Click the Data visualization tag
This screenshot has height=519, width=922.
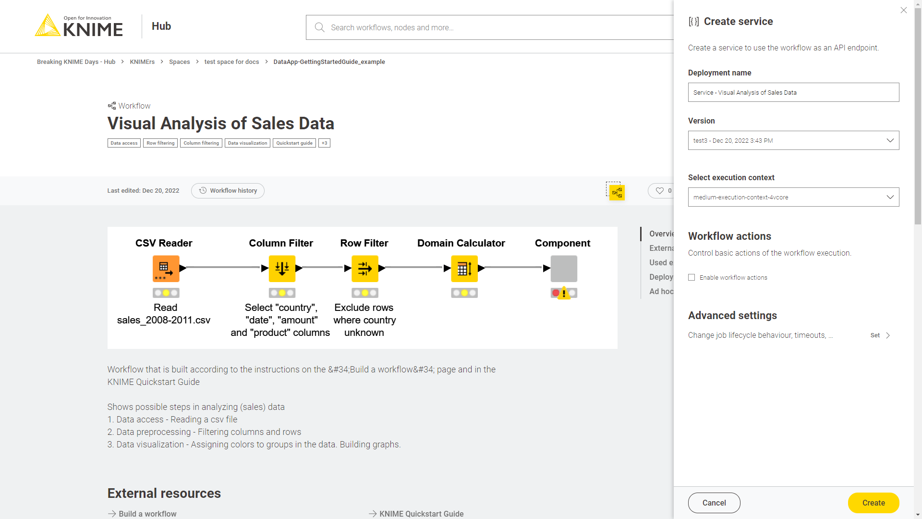[x=247, y=143]
